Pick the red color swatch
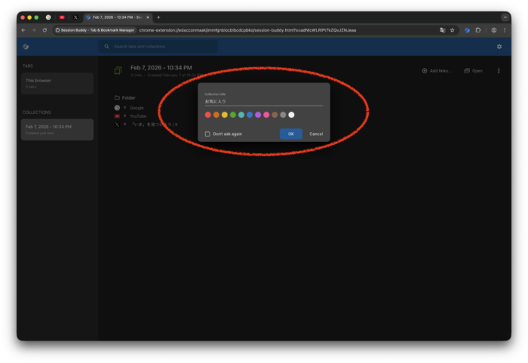This screenshot has height=363, width=528. click(x=208, y=115)
